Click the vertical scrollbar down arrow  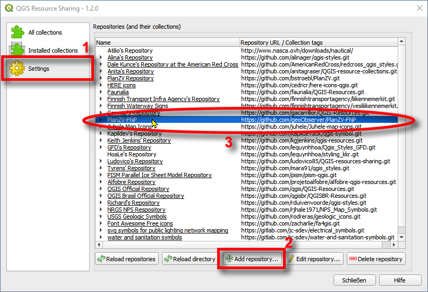click(x=401, y=237)
